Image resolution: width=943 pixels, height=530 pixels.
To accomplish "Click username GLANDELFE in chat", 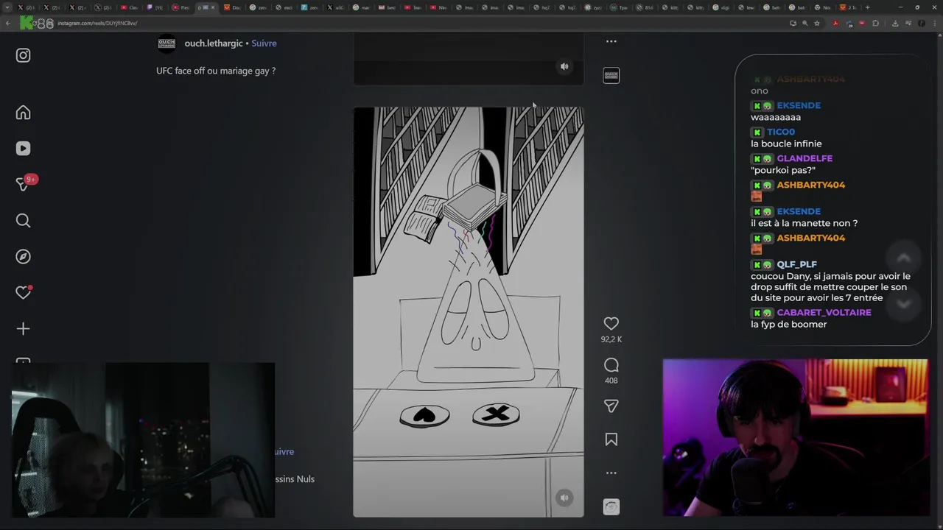I will coord(804,158).
